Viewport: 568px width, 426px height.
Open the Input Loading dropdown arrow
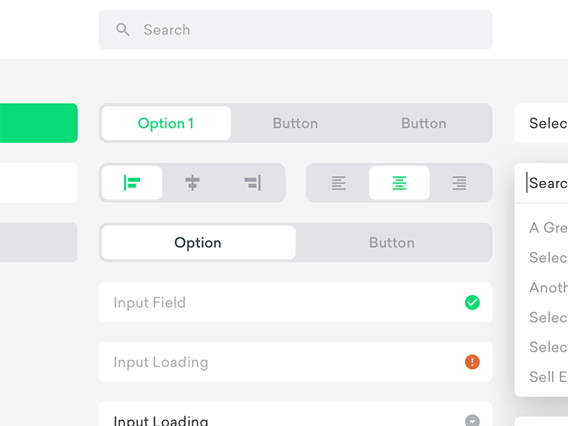(472, 420)
